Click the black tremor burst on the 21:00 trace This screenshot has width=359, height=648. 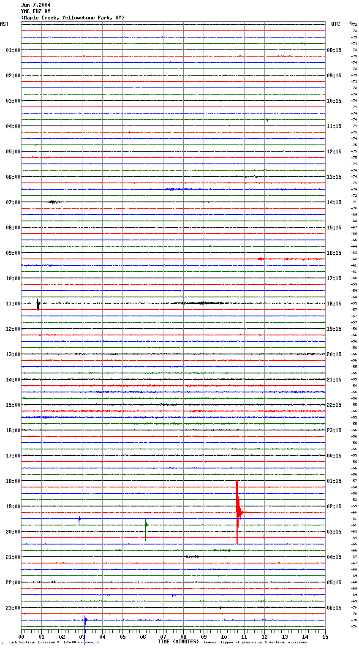coord(192,557)
